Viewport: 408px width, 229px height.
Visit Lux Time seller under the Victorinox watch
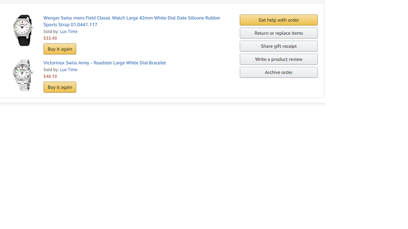pos(69,70)
